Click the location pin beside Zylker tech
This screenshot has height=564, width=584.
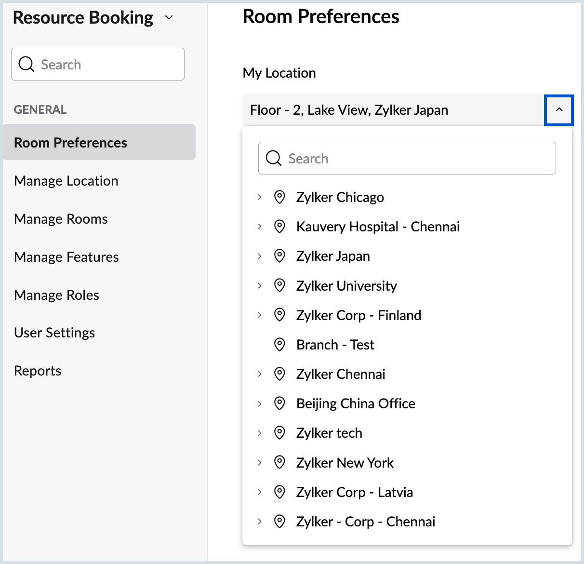279,433
